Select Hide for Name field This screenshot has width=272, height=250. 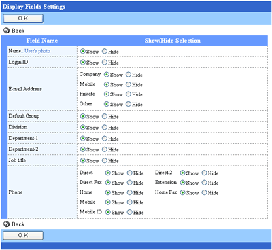tap(105, 51)
